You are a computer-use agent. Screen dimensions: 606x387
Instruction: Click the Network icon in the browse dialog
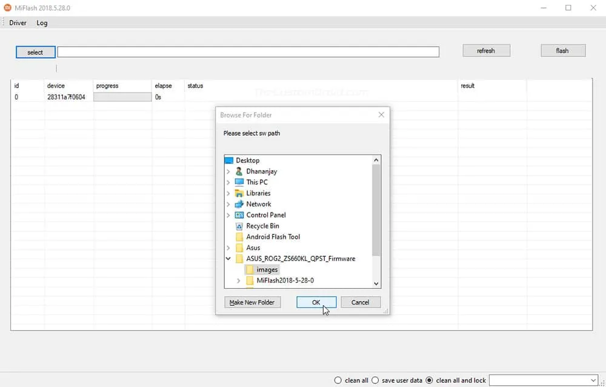[x=239, y=204]
